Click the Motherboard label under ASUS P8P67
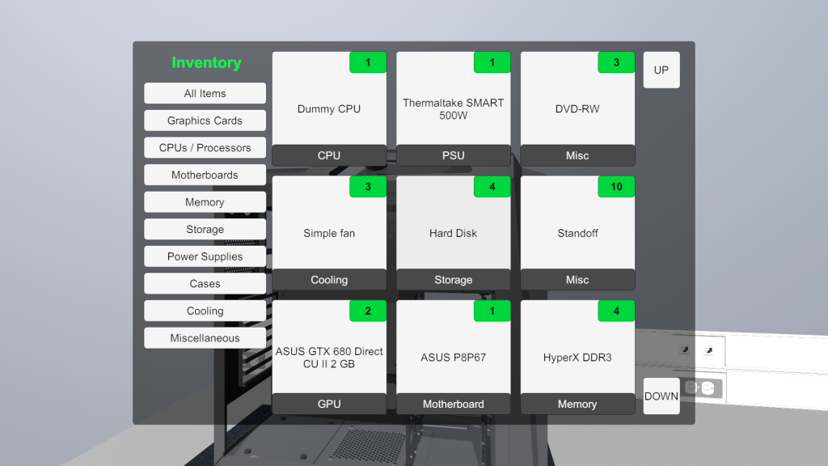Viewport: 828px width, 466px height. click(453, 404)
